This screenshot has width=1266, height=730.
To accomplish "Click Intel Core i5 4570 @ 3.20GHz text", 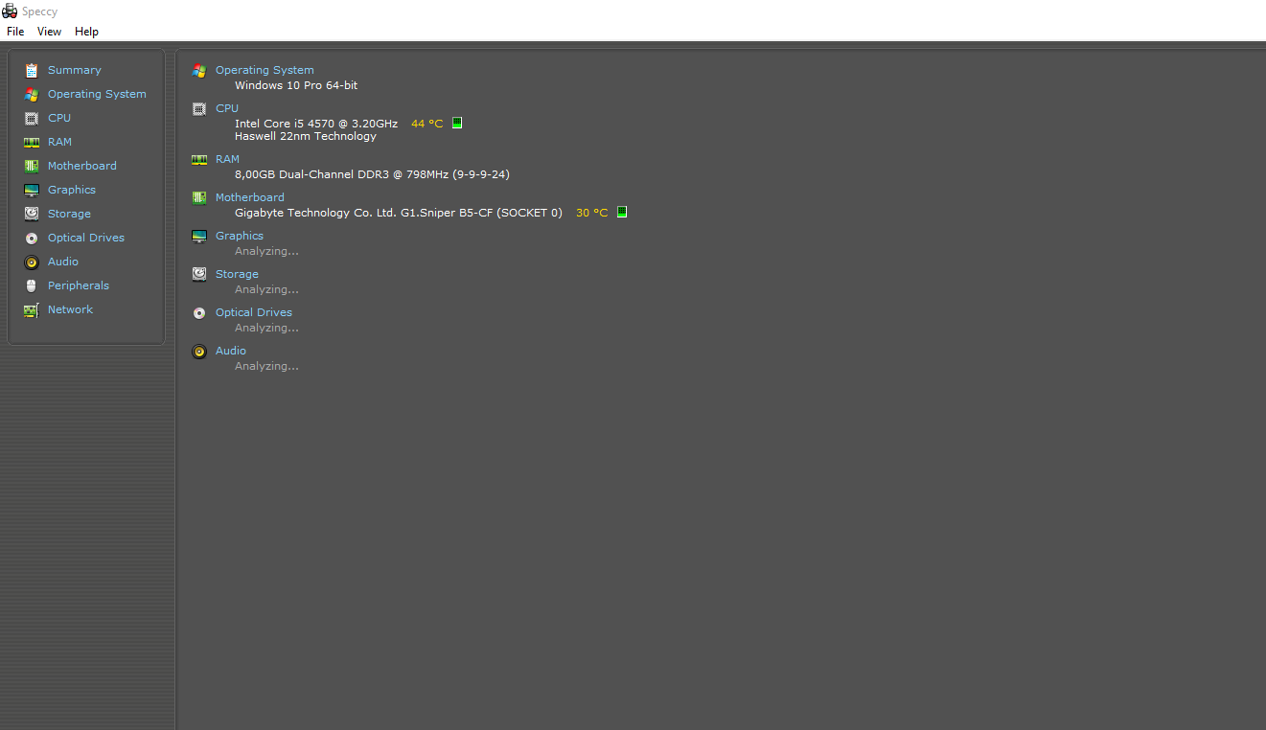I will [x=316, y=124].
